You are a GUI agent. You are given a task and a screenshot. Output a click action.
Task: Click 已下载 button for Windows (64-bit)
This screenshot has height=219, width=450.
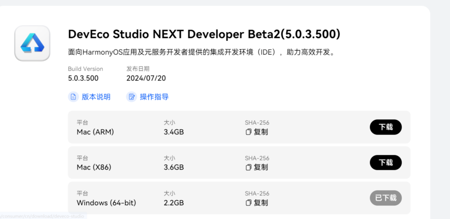pos(386,198)
